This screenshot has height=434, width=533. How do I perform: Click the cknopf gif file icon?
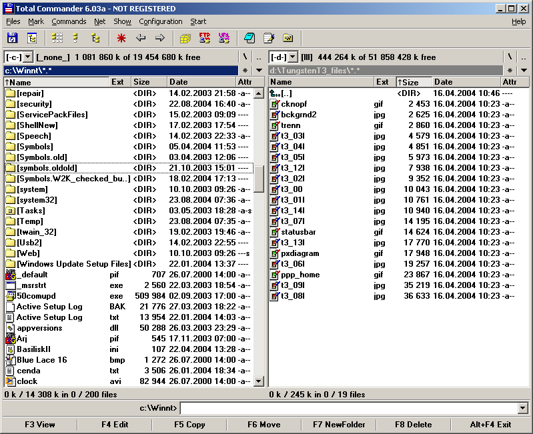click(x=275, y=104)
